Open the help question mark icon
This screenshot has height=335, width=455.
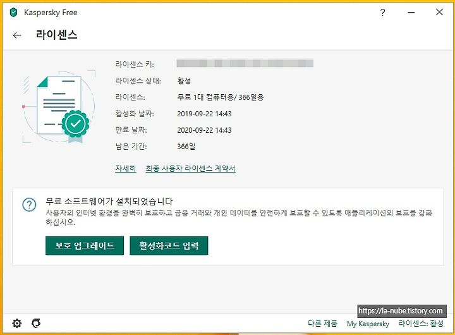[x=383, y=13]
